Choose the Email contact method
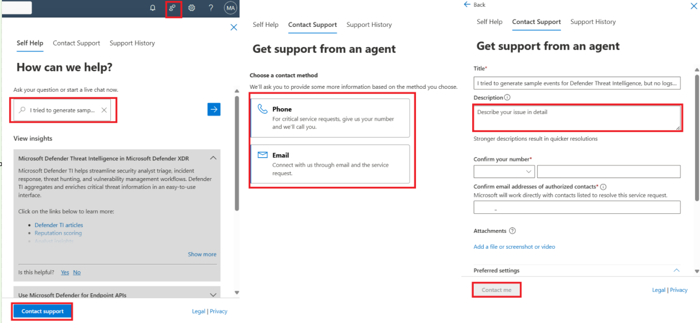 click(x=330, y=164)
